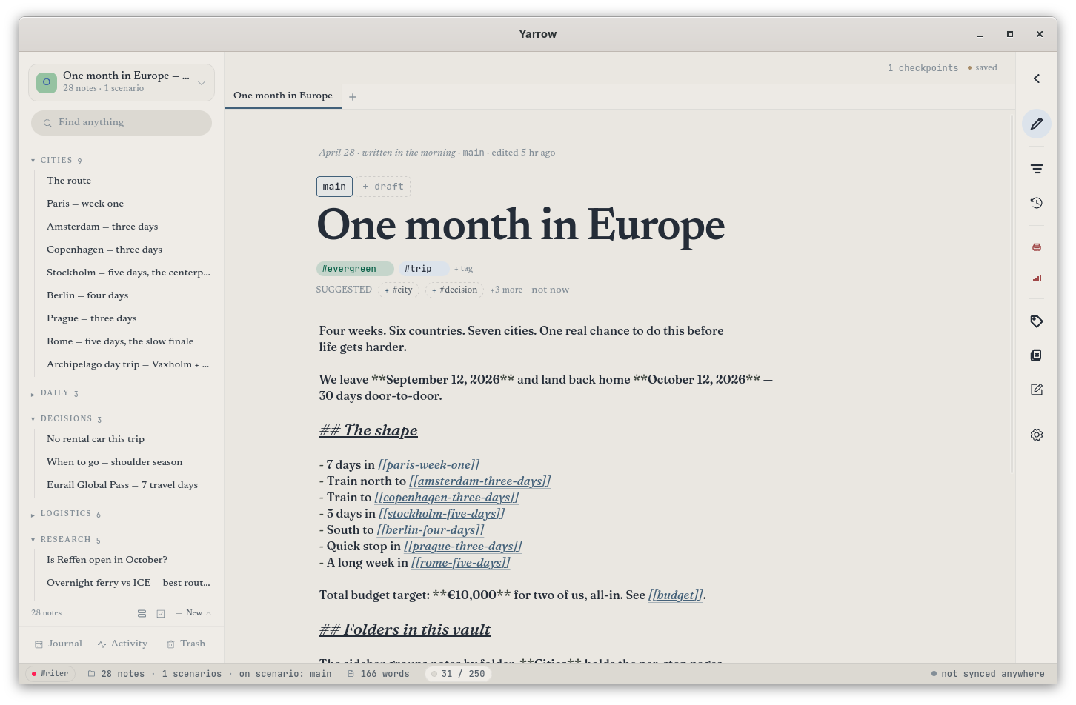Collapse the DECISIONS folder
This screenshot has height=705, width=1076.
pyautogui.click(x=67, y=419)
